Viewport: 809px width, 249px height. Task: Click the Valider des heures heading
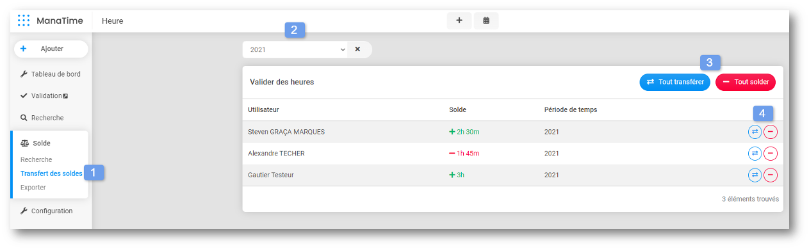[x=282, y=82]
